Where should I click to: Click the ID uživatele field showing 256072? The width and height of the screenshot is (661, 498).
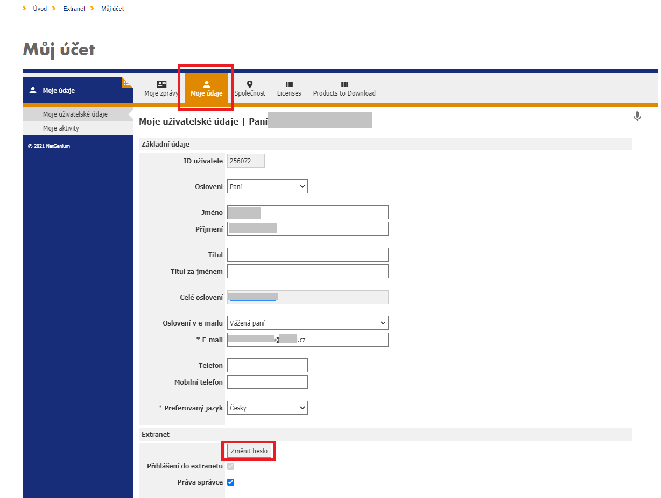tap(245, 160)
